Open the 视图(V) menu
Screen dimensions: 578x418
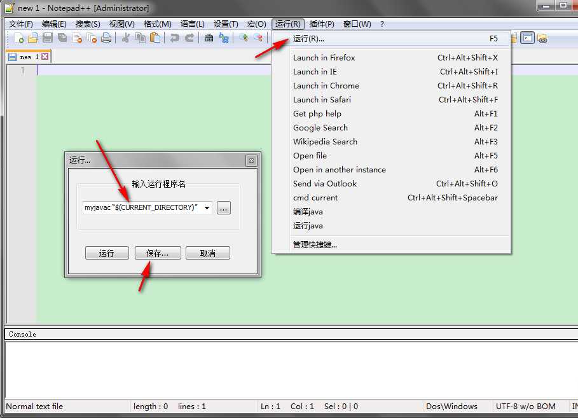121,24
